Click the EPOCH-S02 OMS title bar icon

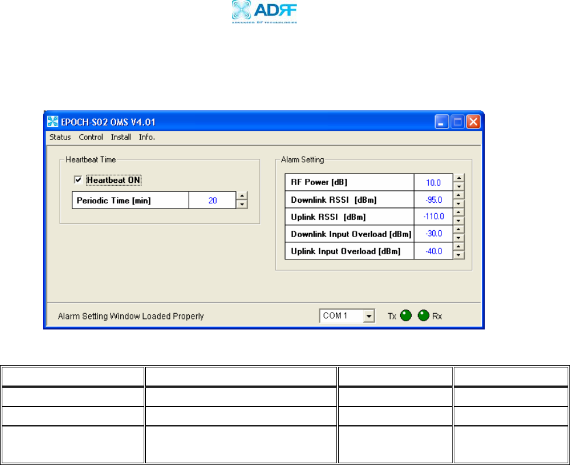[x=53, y=122]
